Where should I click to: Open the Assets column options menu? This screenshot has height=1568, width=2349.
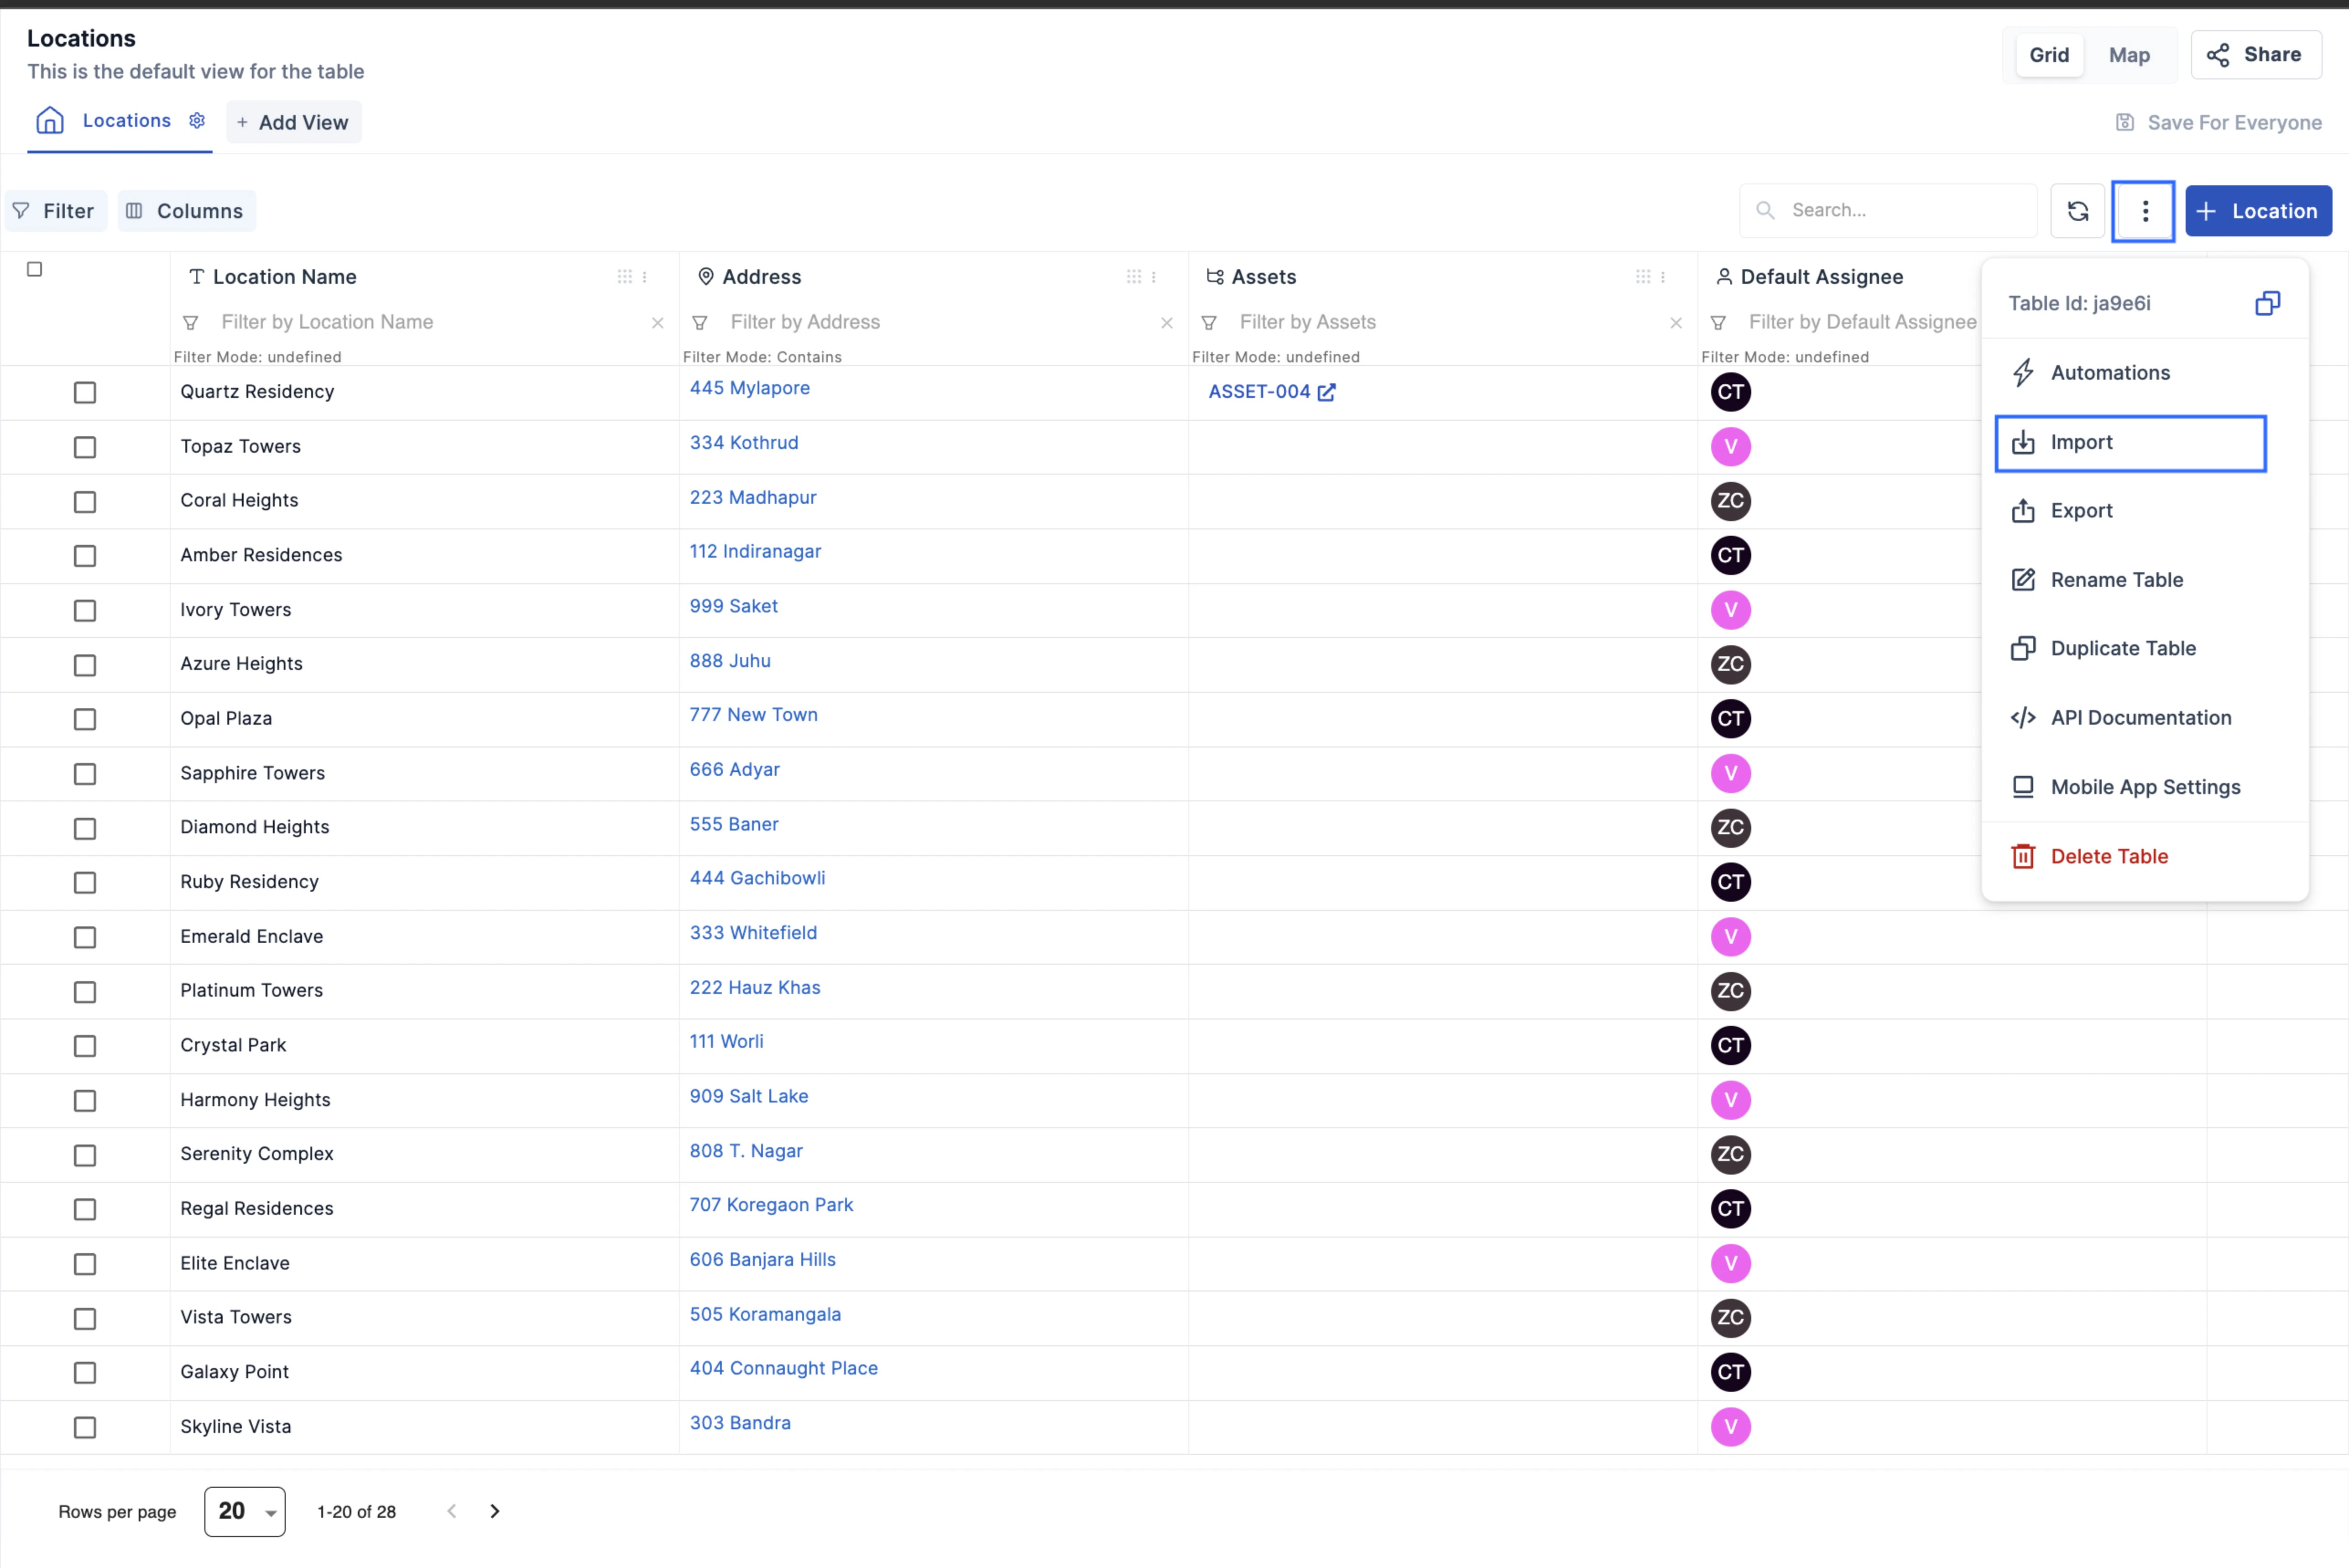pos(1662,277)
